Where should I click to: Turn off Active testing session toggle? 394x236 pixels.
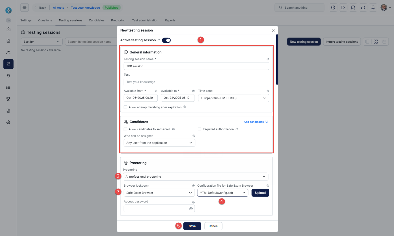(x=166, y=40)
